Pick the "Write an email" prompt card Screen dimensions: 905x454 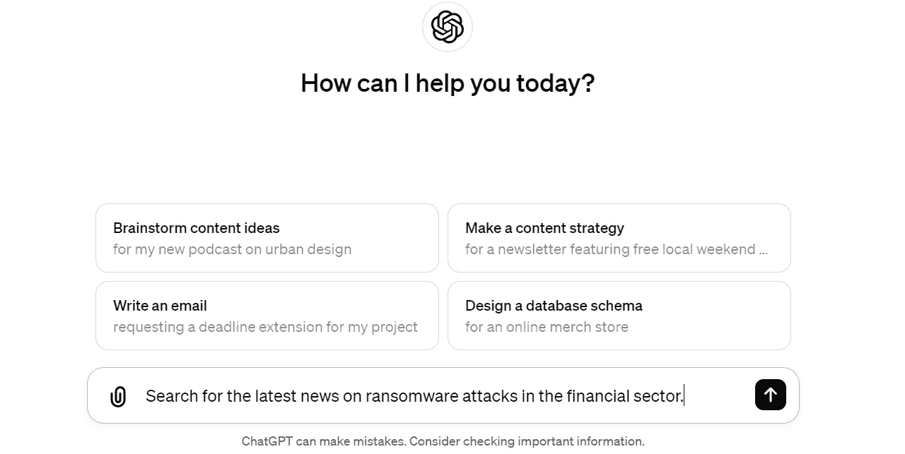pyautogui.click(x=267, y=316)
